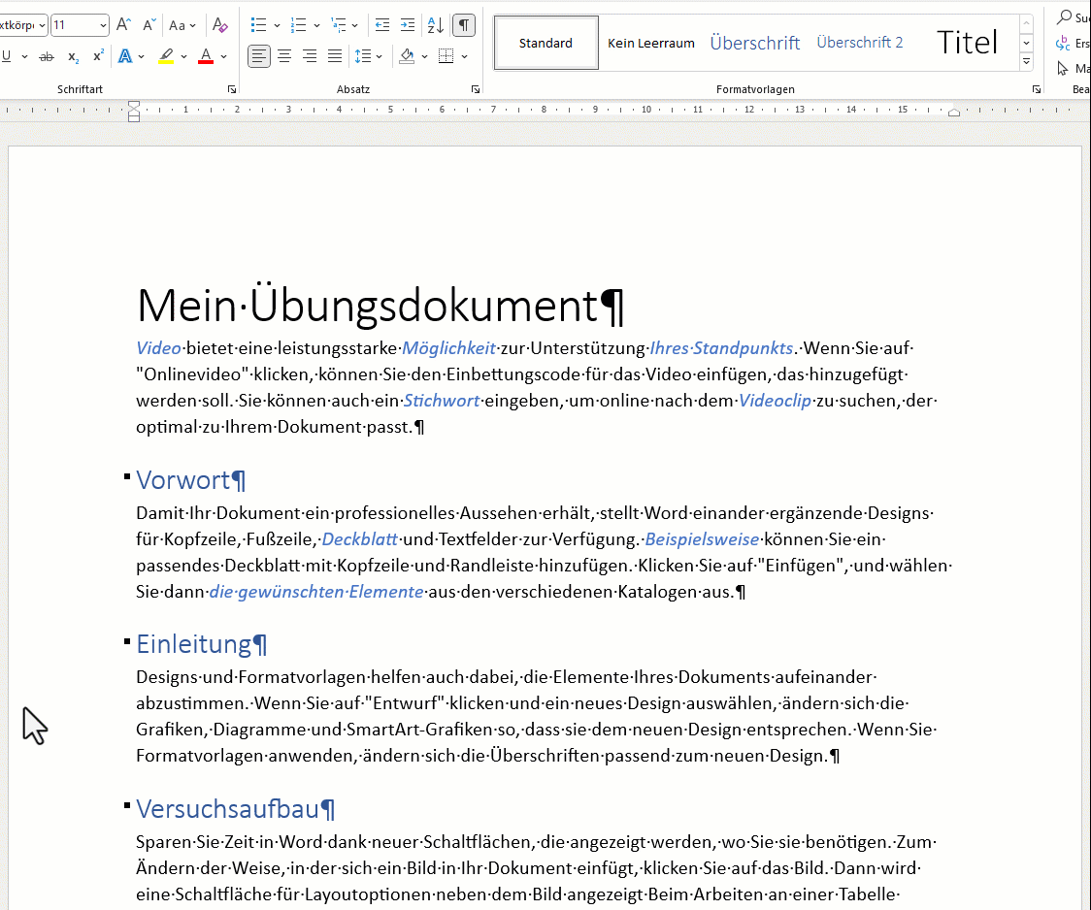The width and height of the screenshot is (1091, 910).
Task: Open the font size dropdown
Action: click(x=103, y=25)
